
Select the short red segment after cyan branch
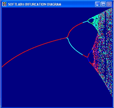tap(85, 56)
